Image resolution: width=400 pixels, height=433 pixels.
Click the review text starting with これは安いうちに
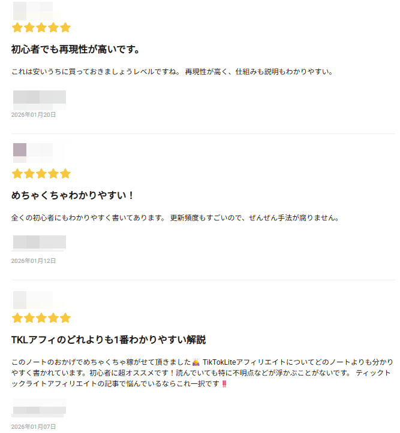(172, 72)
